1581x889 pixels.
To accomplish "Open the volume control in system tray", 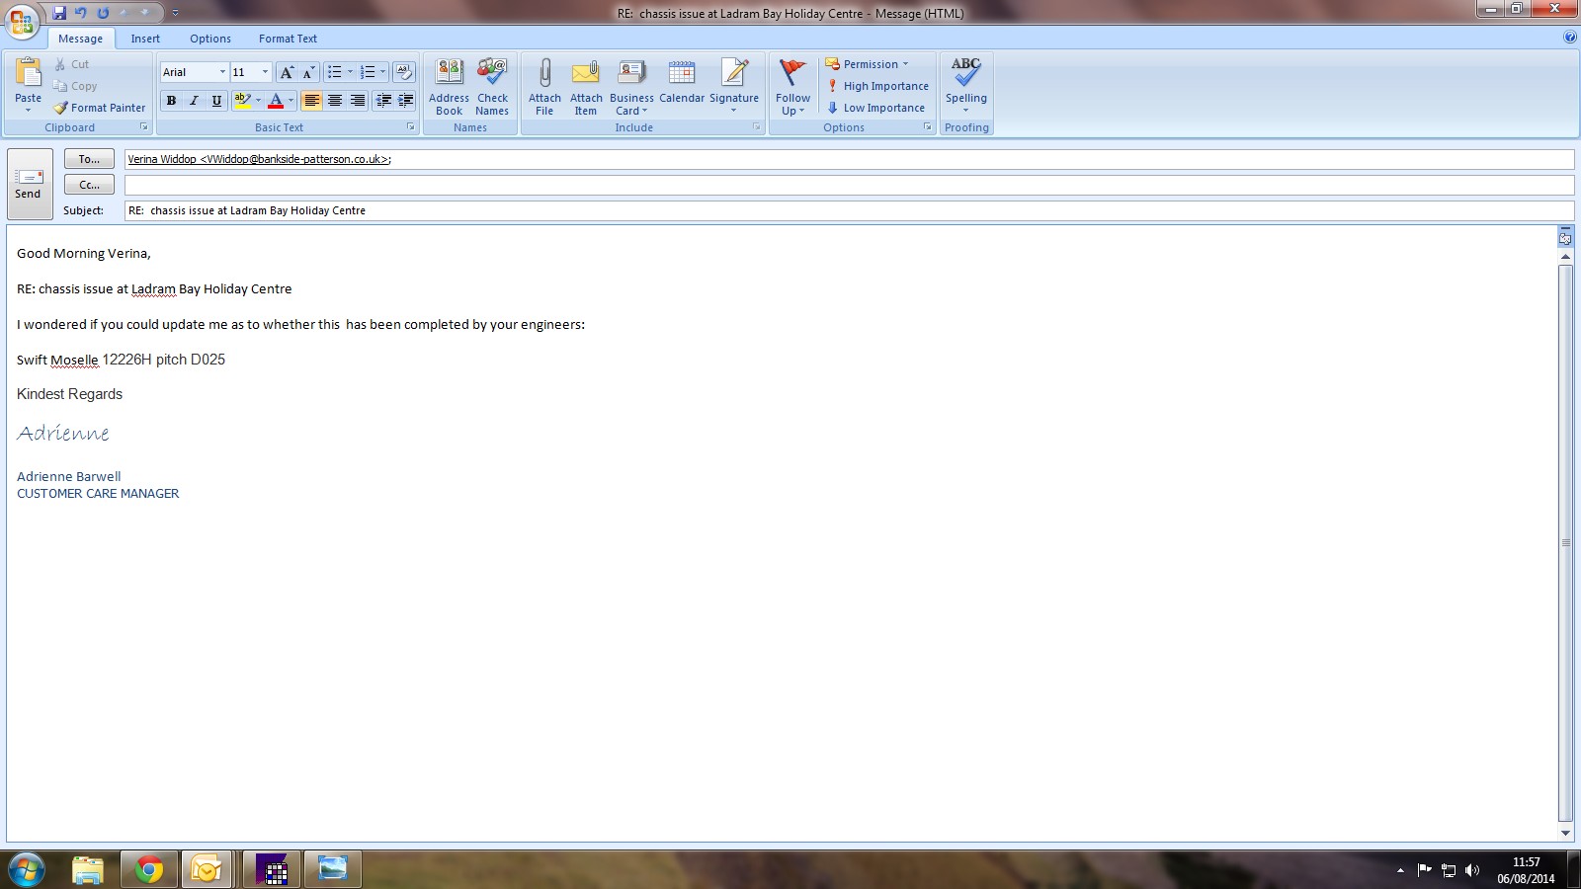I will (x=1472, y=870).
